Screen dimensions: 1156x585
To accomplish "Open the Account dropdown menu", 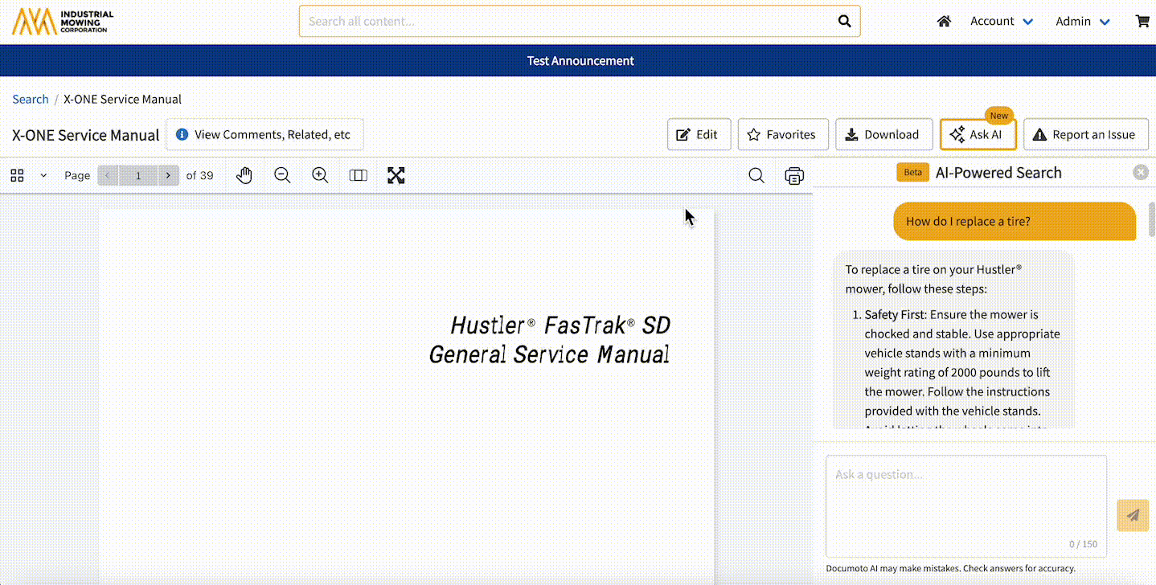I will [x=1002, y=22].
